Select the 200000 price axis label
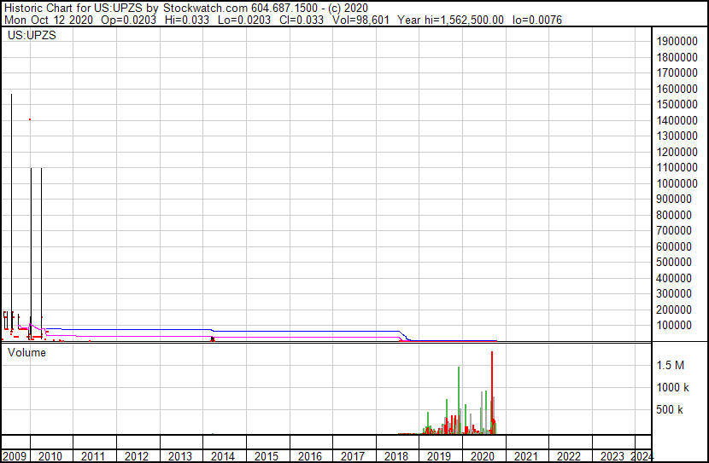Viewport: 709px width, 463px height. click(x=674, y=310)
